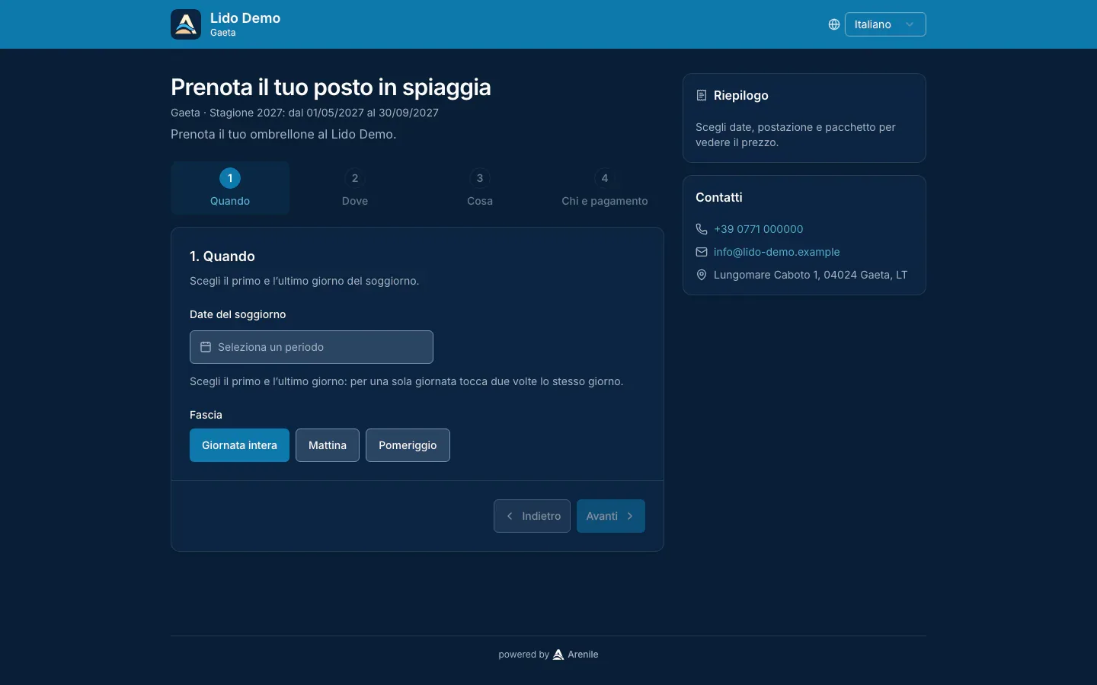
Task: Open the Seleziona un periodo date field
Action: [x=312, y=347]
